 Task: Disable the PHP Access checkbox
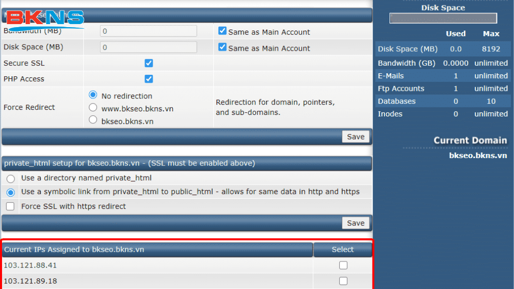[x=149, y=79]
